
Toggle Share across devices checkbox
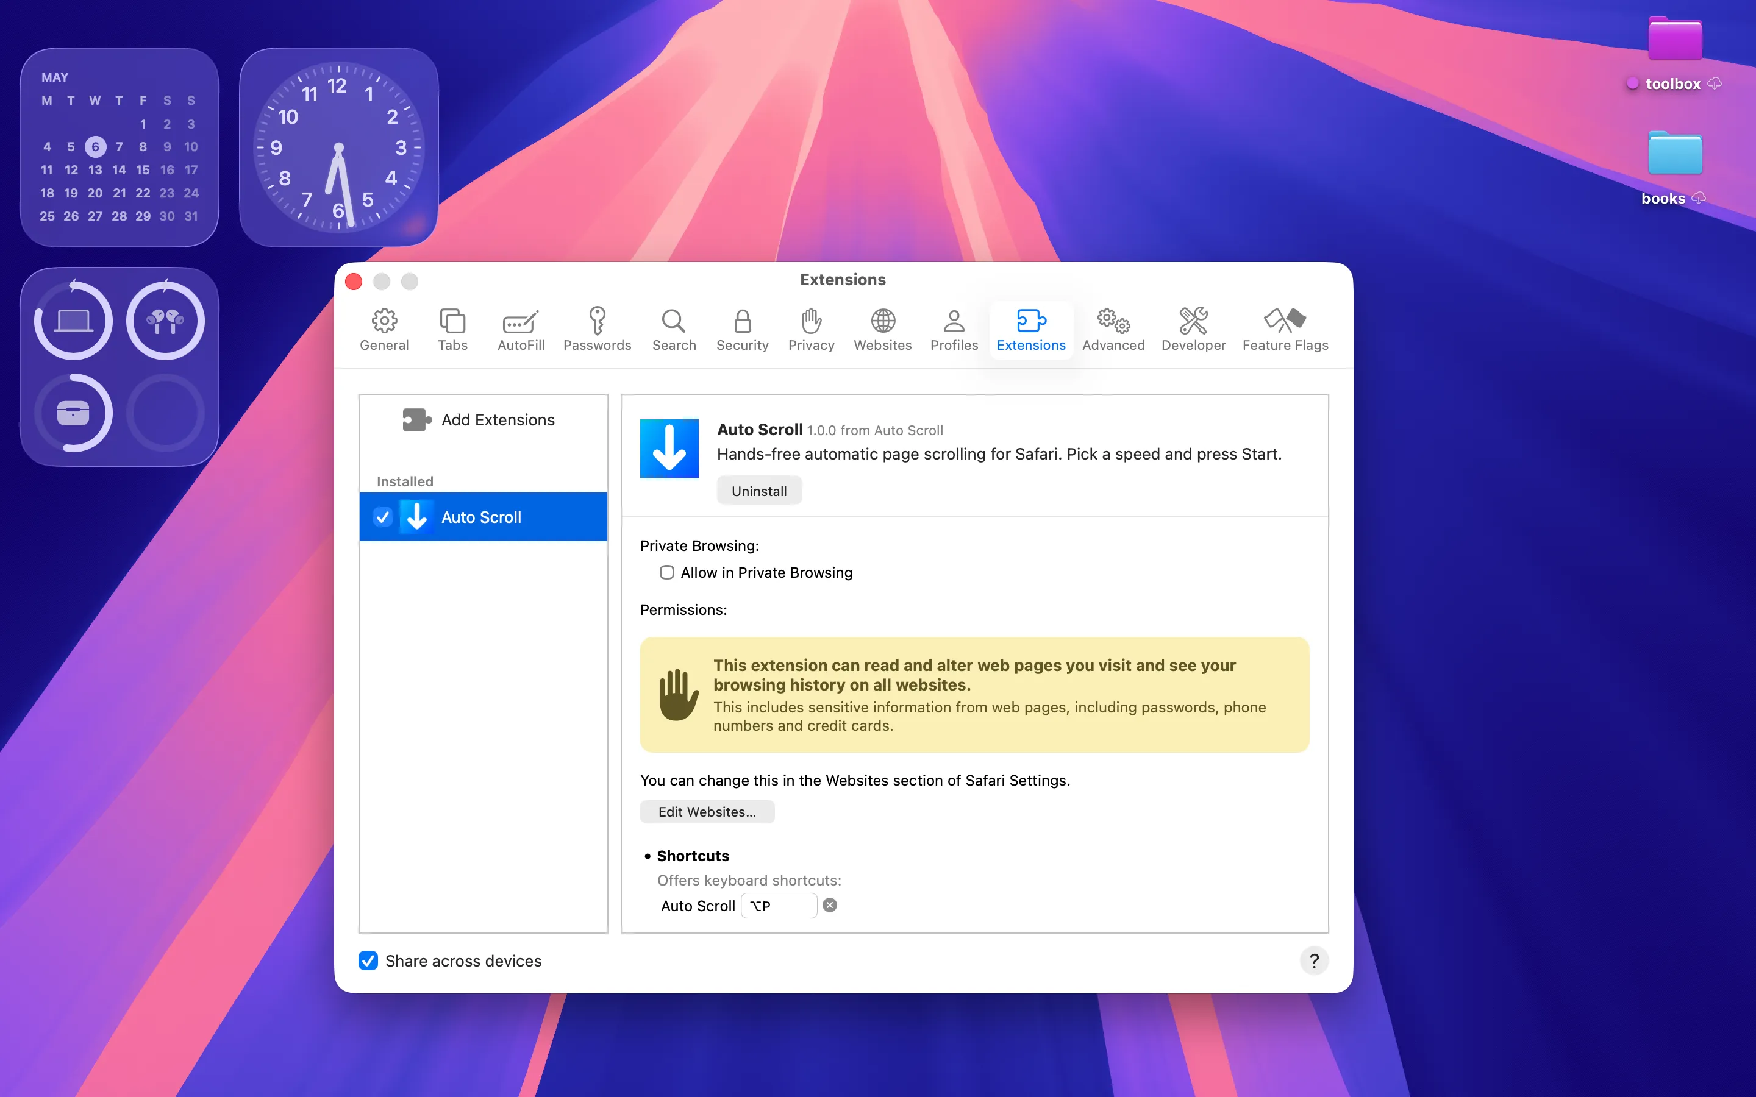(x=368, y=960)
